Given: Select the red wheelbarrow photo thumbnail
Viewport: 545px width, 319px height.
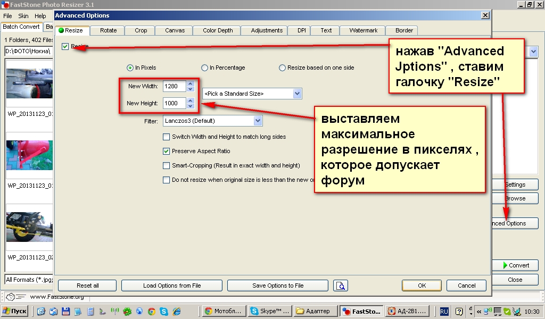Looking at the screenshot, I should [x=30, y=155].
